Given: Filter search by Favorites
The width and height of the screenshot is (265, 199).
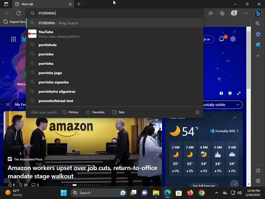Looking at the screenshot, I should click(x=95, y=112).
